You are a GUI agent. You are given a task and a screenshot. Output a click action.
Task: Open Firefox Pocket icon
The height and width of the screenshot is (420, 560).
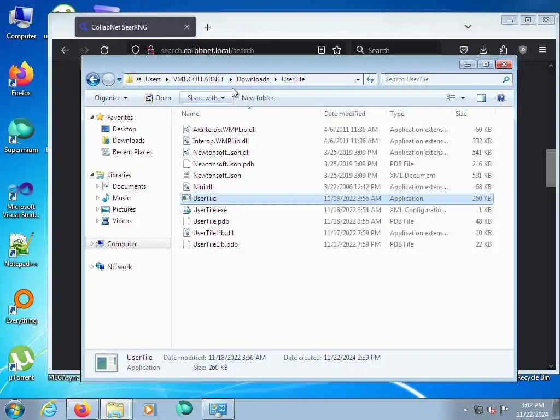tap(464, 50)
